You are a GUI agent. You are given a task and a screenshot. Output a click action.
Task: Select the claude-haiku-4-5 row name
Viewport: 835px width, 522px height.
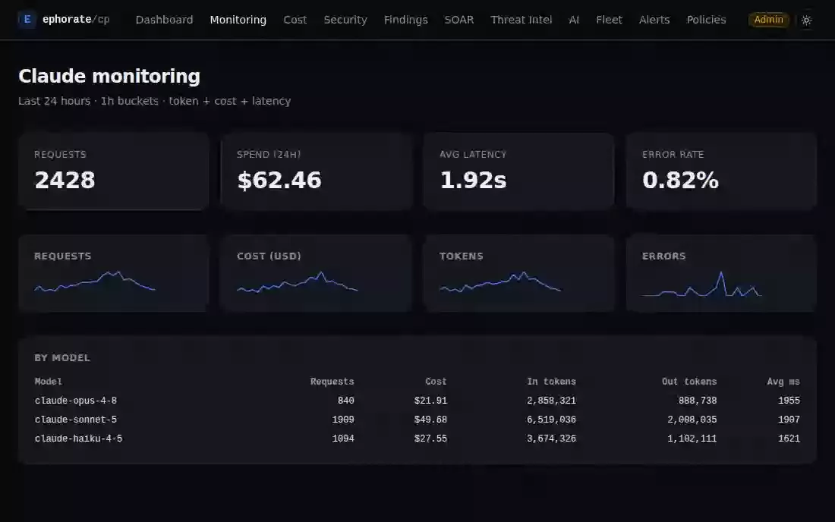[78, 439]
